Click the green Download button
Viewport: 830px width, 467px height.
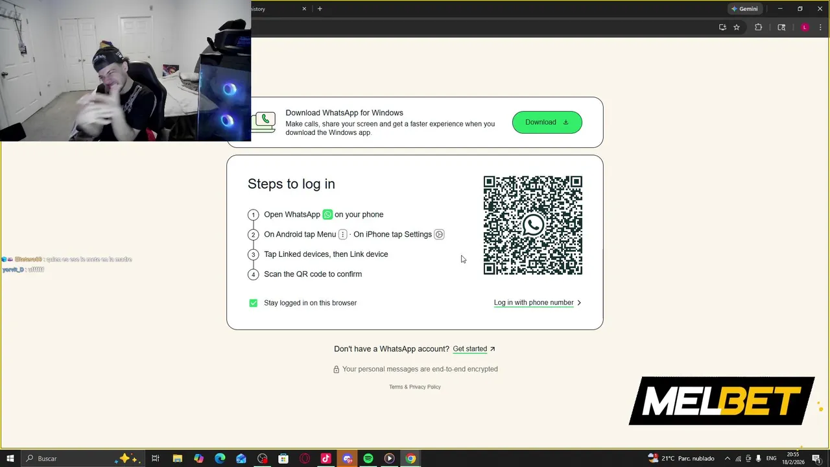pyautogui.click(x=547, y=122)
